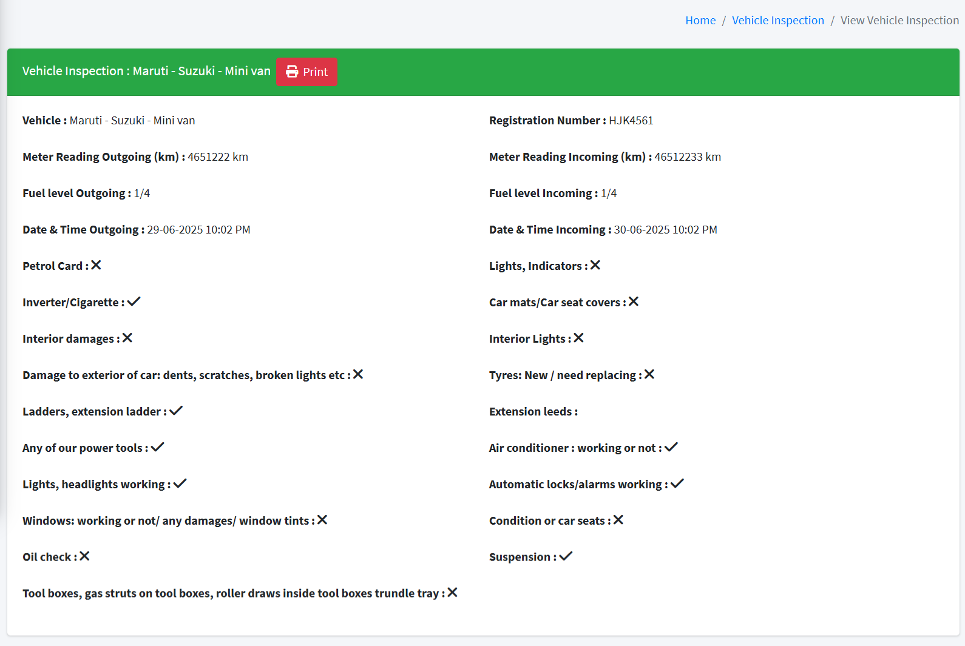
Task: Click cross icon after Damage to exterior of car
Action: click(x=358, y=374)
